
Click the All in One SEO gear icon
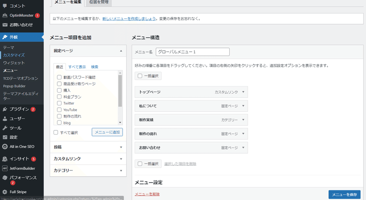point(5,147)
